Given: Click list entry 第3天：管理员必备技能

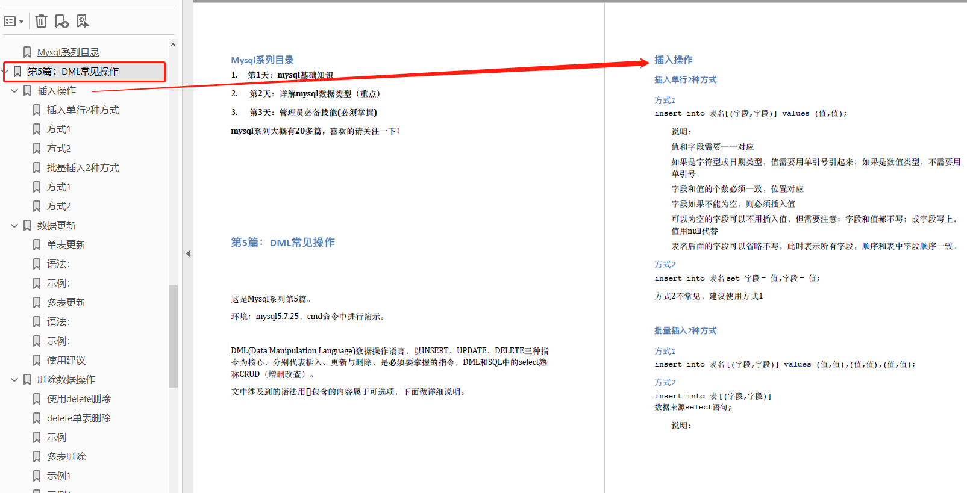Looking at the screenshot, I should [x=313, y=113].
